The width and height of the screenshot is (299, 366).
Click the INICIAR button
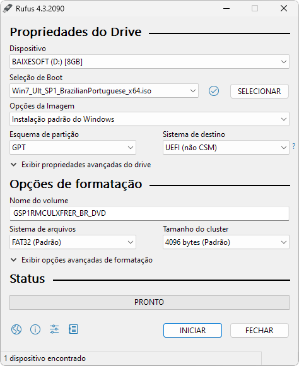[x=192, y=330]
